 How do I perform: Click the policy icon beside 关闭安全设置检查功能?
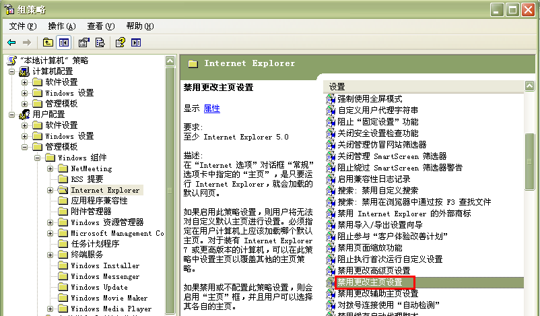click(331, 133)
